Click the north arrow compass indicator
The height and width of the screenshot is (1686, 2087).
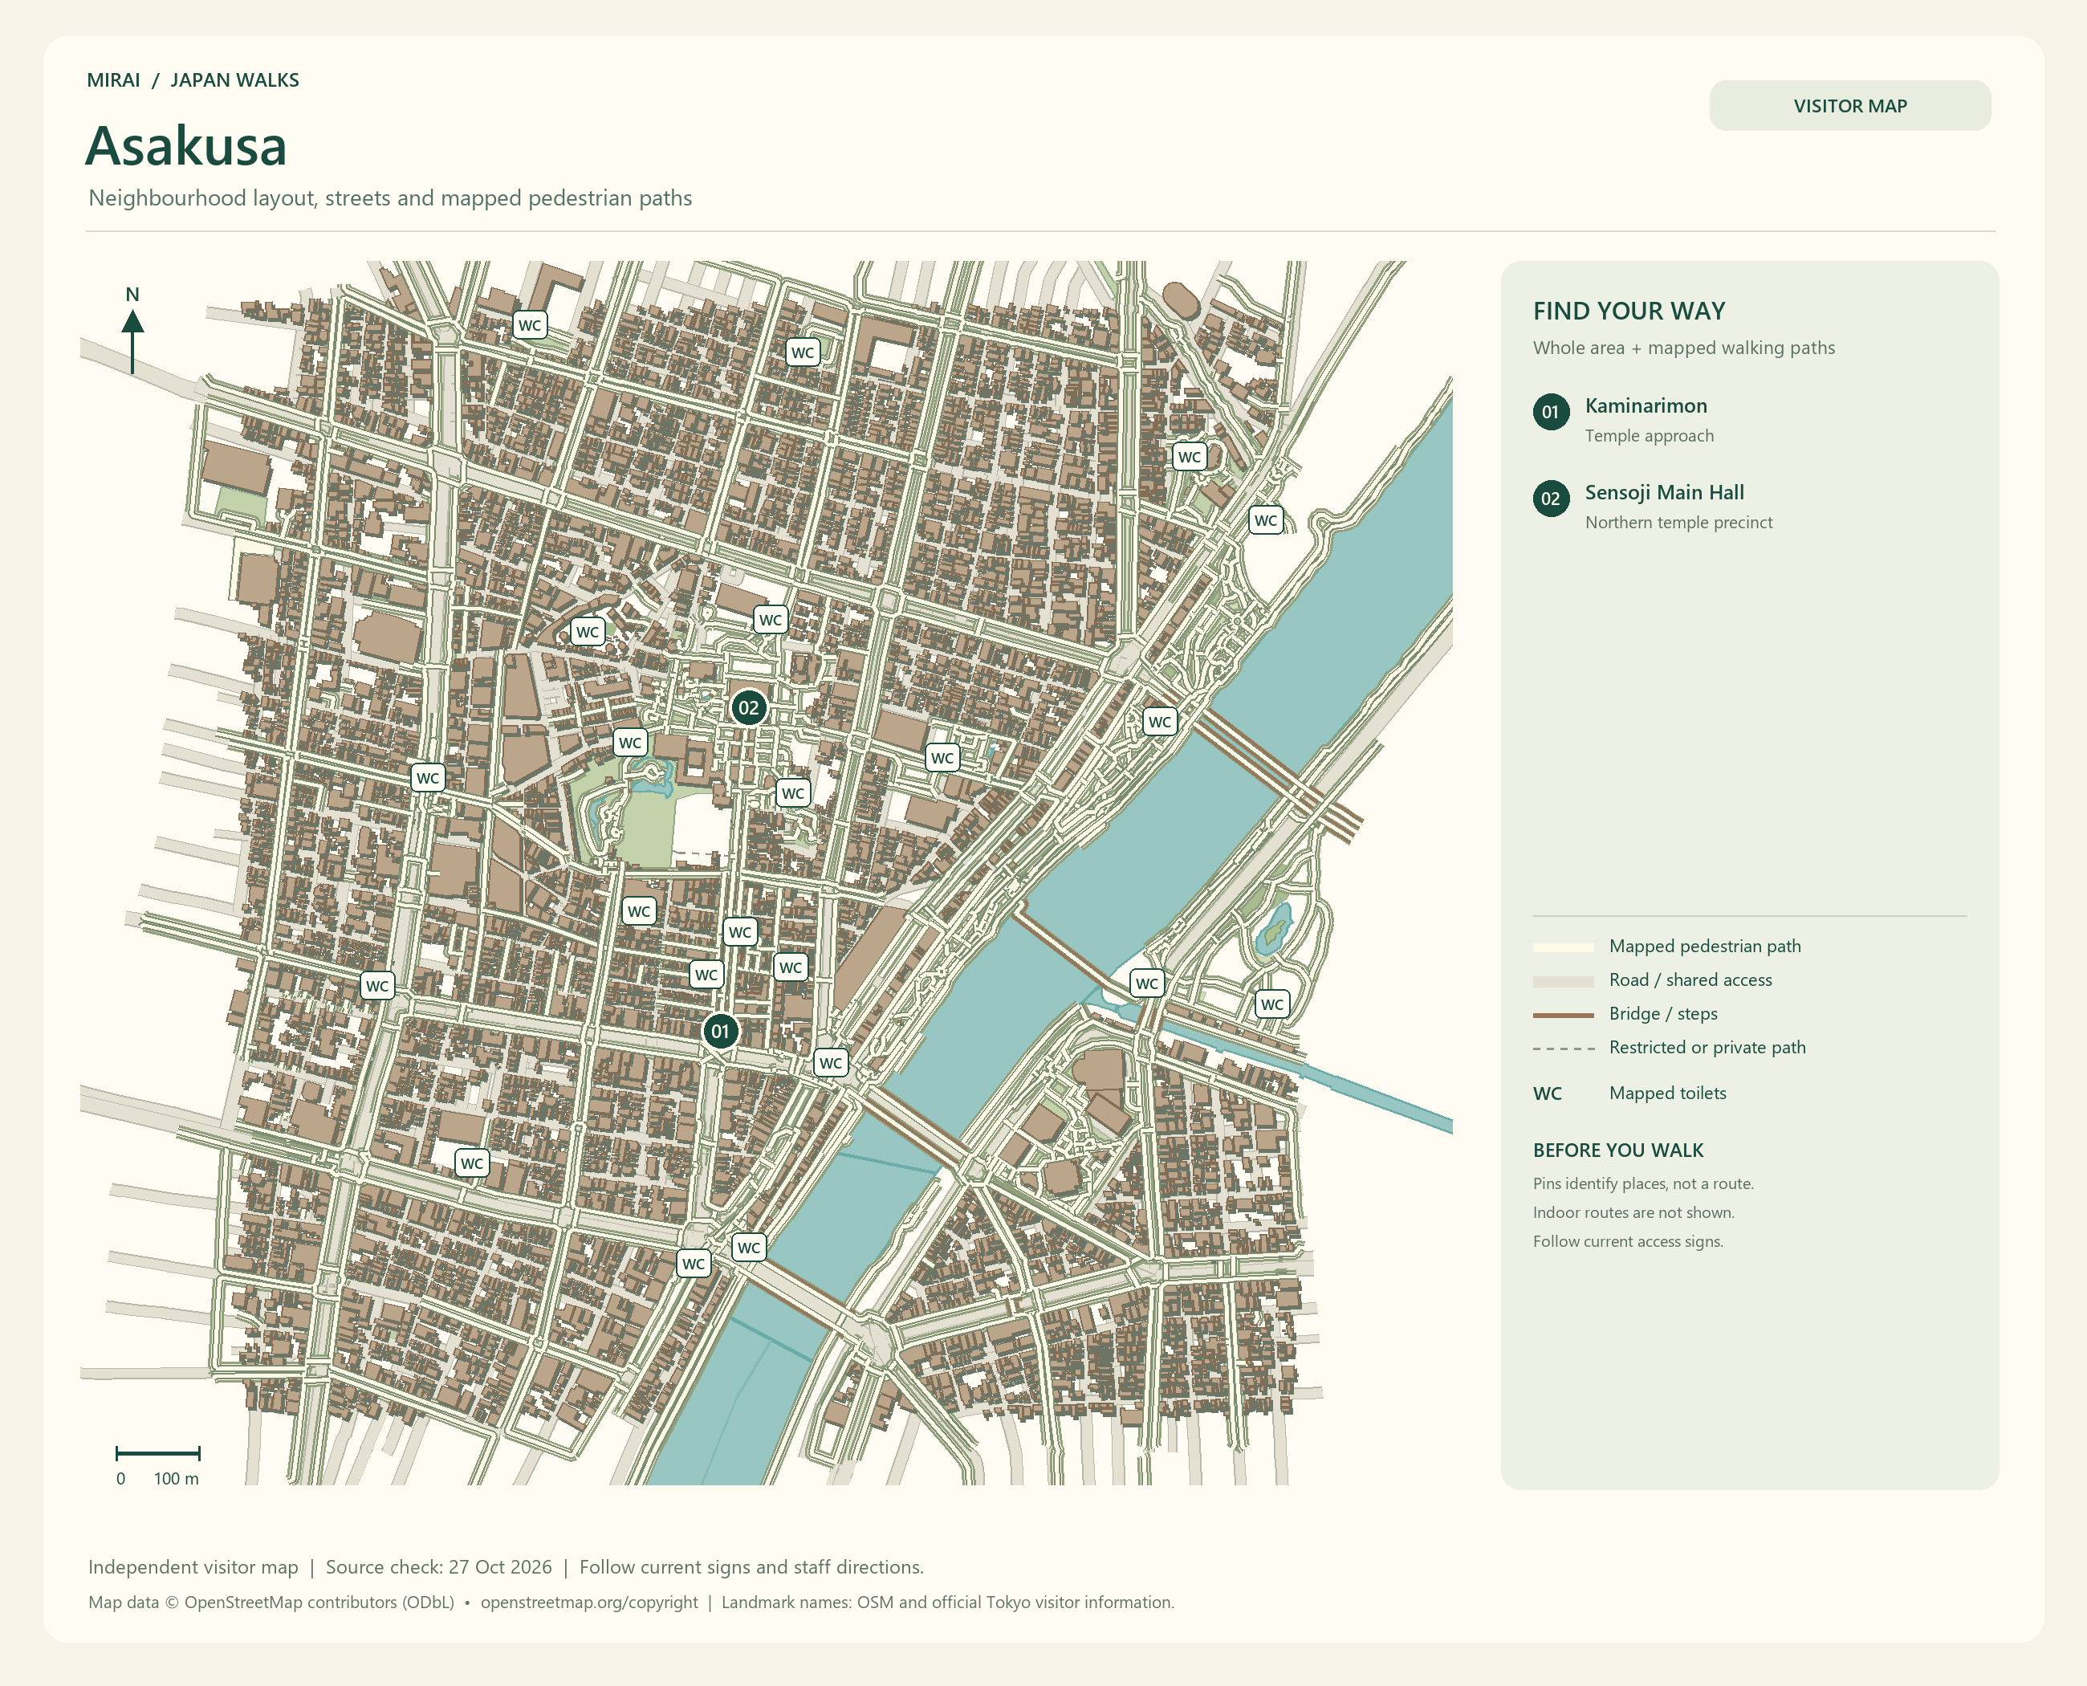point(133,330)
